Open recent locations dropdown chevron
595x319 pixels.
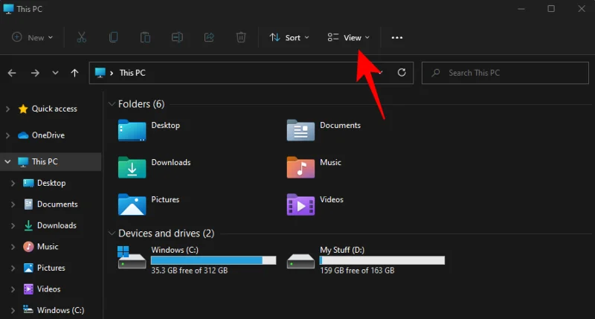coord(55,73)
